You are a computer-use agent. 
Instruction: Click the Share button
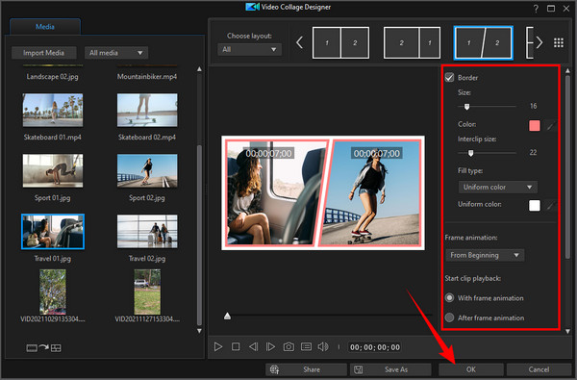(306, 369)
